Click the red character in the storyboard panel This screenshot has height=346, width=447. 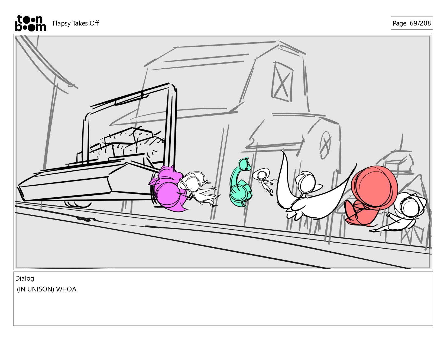(x=371, y=195)
